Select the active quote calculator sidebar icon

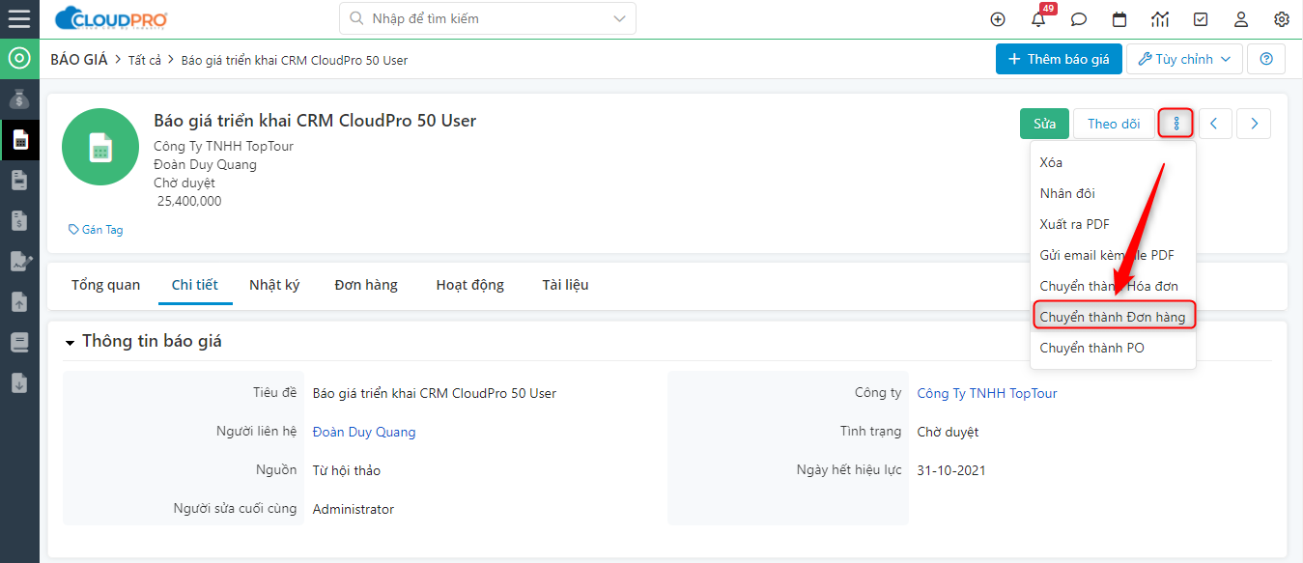tap(19, 140)
